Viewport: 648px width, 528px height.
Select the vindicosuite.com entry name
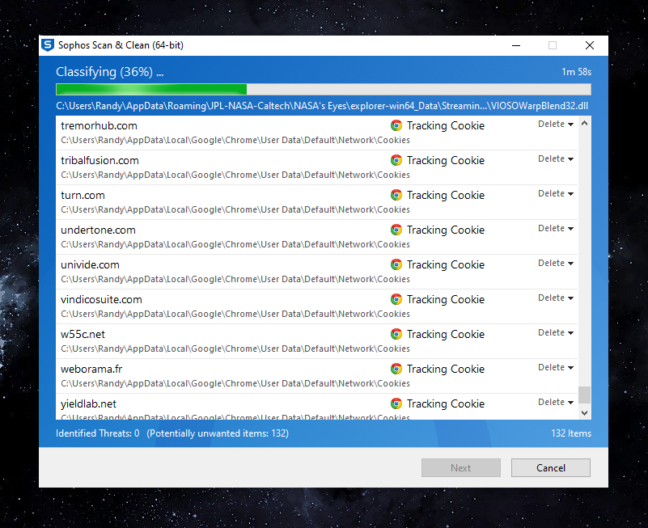(x=101, y=299)
